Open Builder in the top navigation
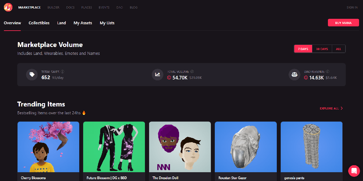Viewport: 363px width, 181px height. [x=53, y=8]
